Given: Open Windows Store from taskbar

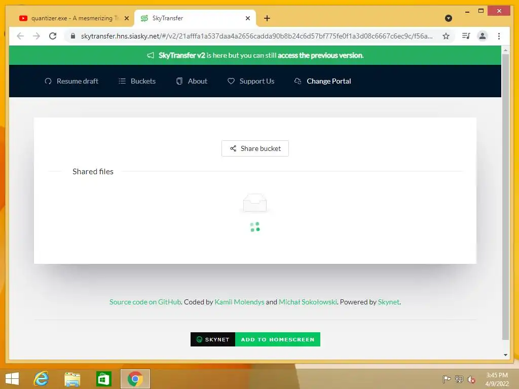Looking at the screenshot, I should [x=103, y=379].
